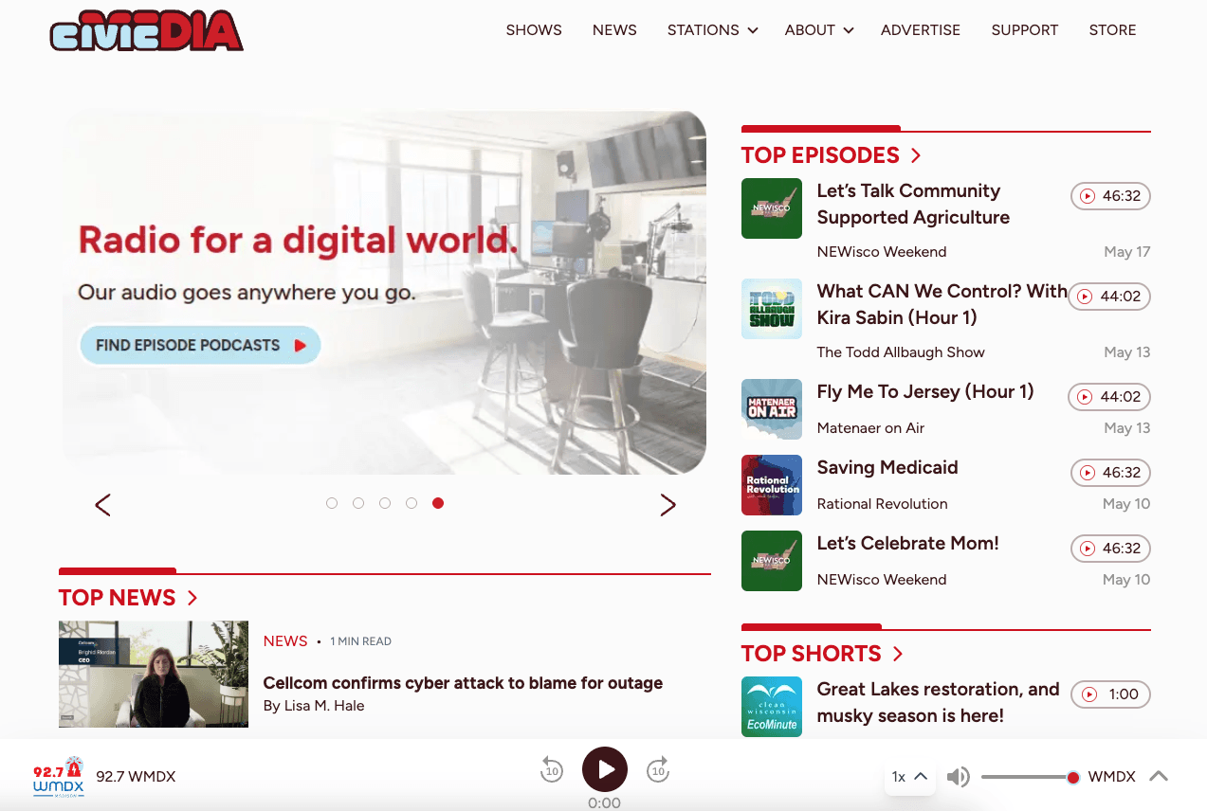This screenshot has width=1207, height=811.
Task: Open Let's Celebrate Mom! episode title
Action: [x=908, y=543]
